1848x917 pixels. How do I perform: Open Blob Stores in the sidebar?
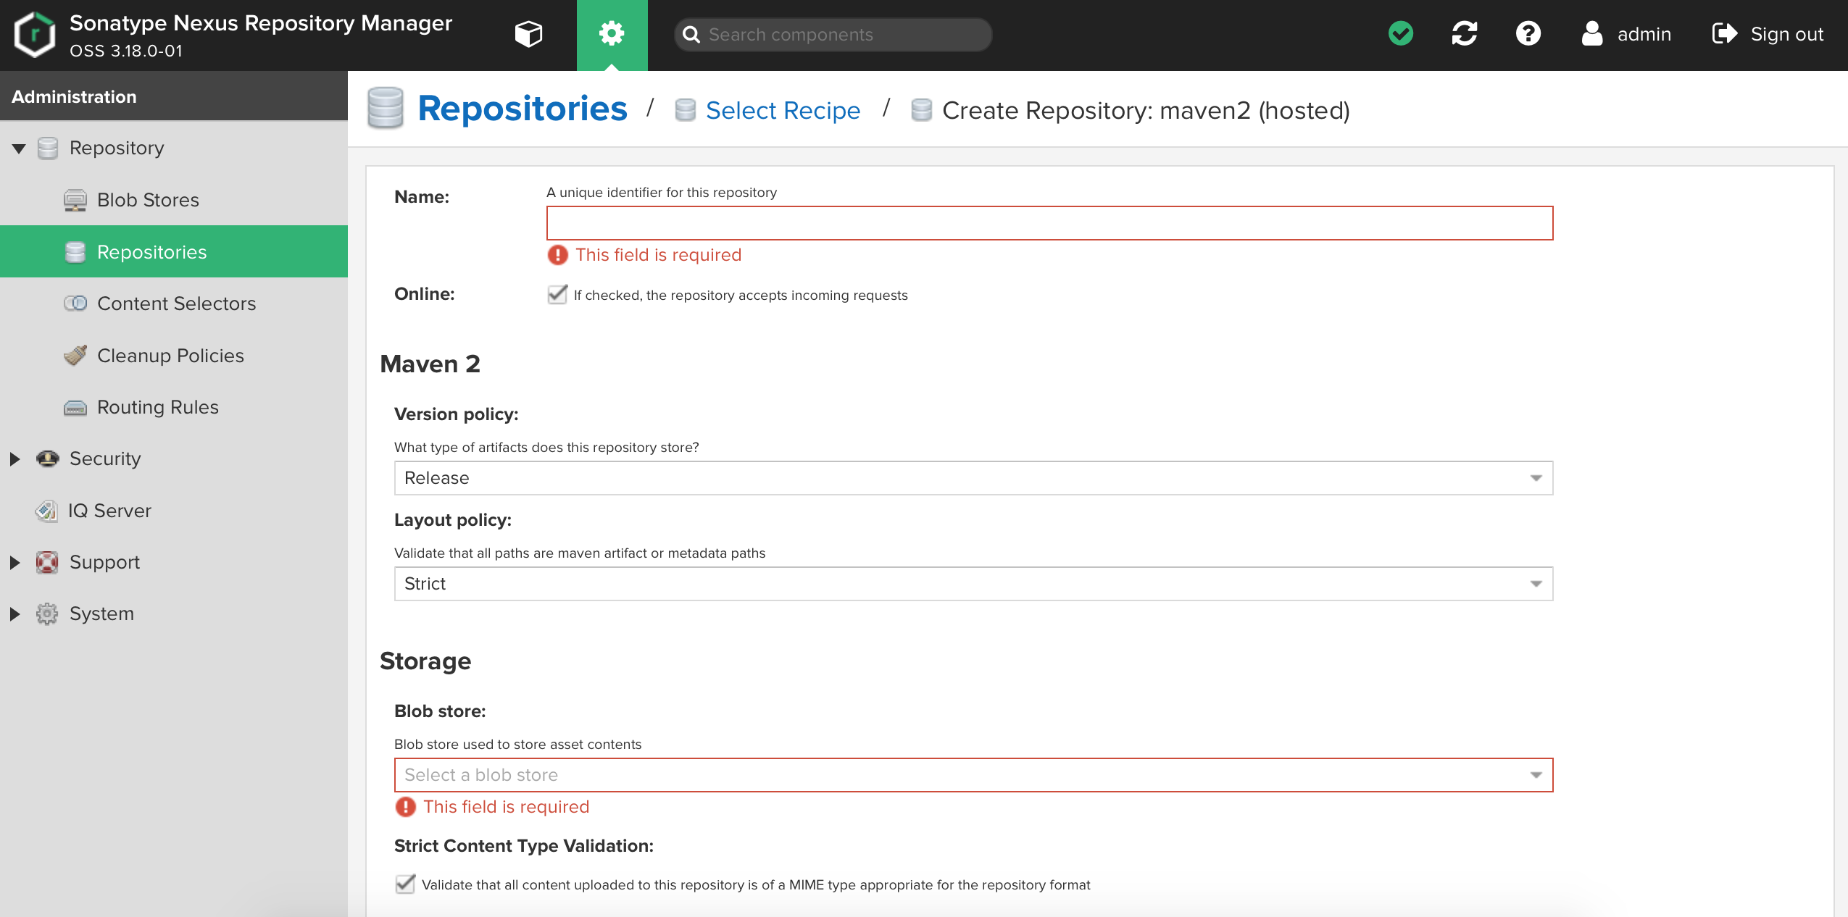coord(174,200)
